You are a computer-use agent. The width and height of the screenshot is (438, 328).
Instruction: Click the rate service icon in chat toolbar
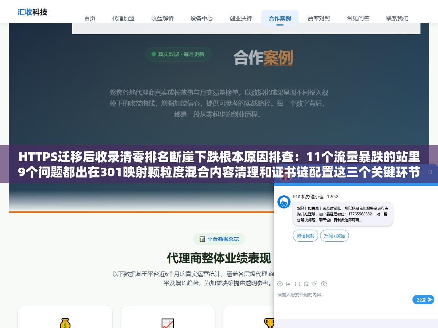(306, 284)
